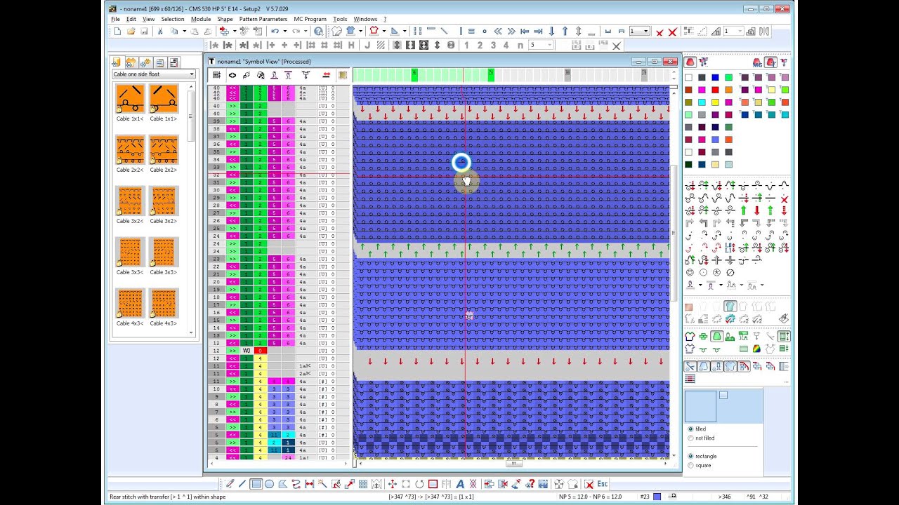Open the Windows menu
The height and width of the screenshot is (505, 899).
click(x=365, y=19)
